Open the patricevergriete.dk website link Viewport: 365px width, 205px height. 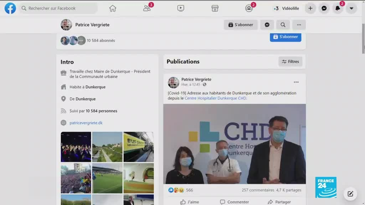point(86,123)
